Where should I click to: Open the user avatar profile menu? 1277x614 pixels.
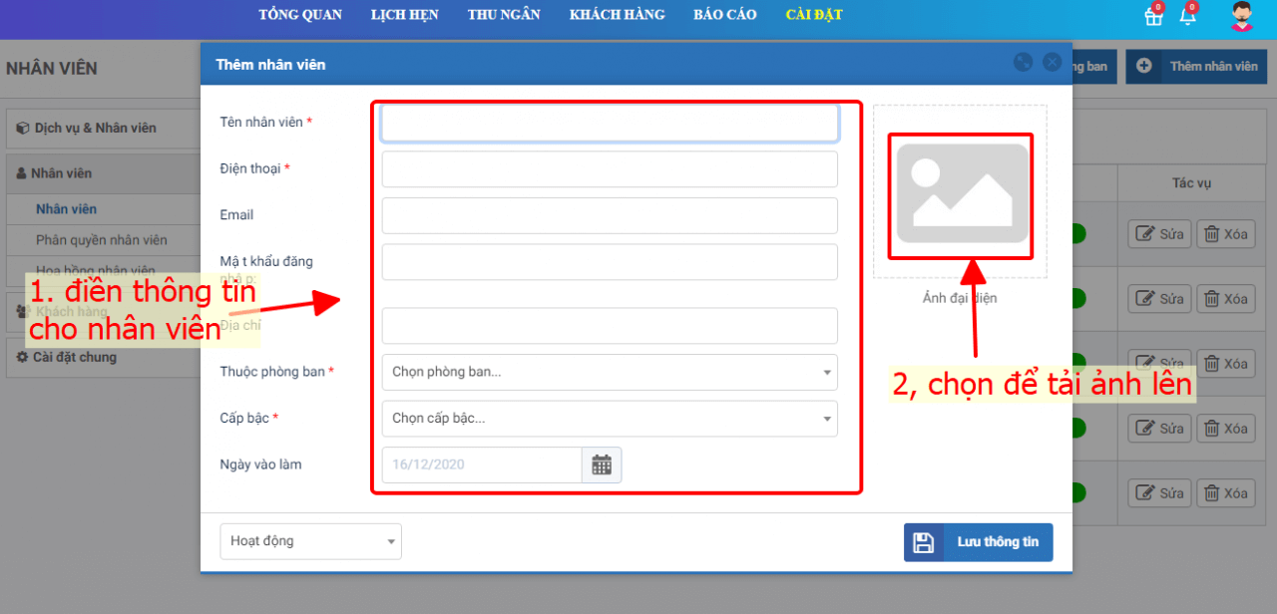click(1241, 16)
